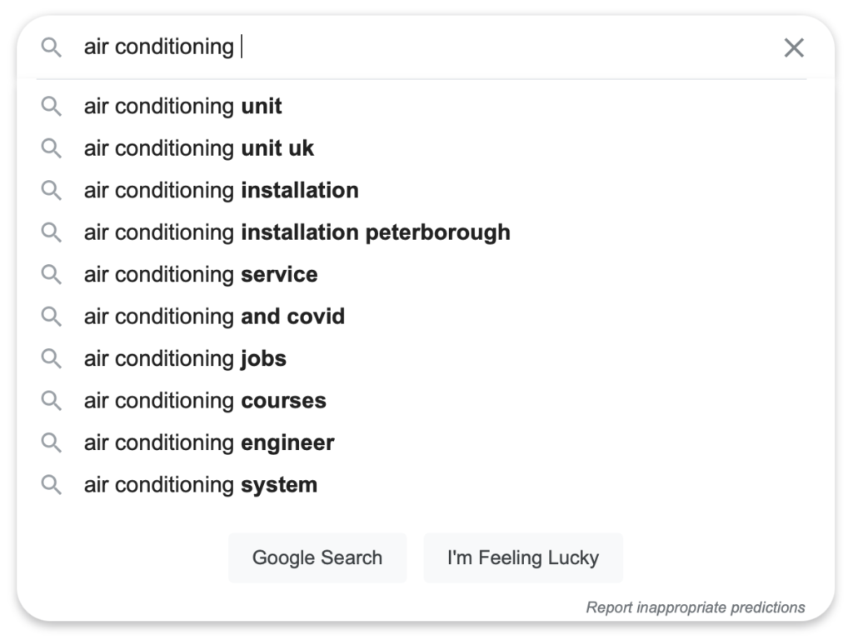Click the magnifier icon beside 'air conditioning jobs'
Viewport: 853px width, 640px height.
click(x=51, y=358)
